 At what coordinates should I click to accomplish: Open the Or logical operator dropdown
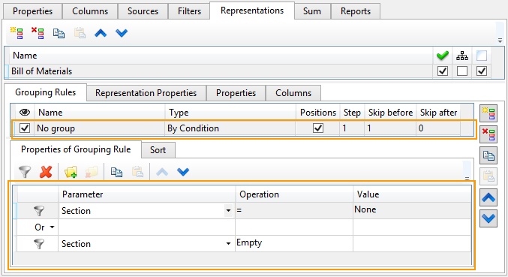pyautogui.click(x=52, y=227)
